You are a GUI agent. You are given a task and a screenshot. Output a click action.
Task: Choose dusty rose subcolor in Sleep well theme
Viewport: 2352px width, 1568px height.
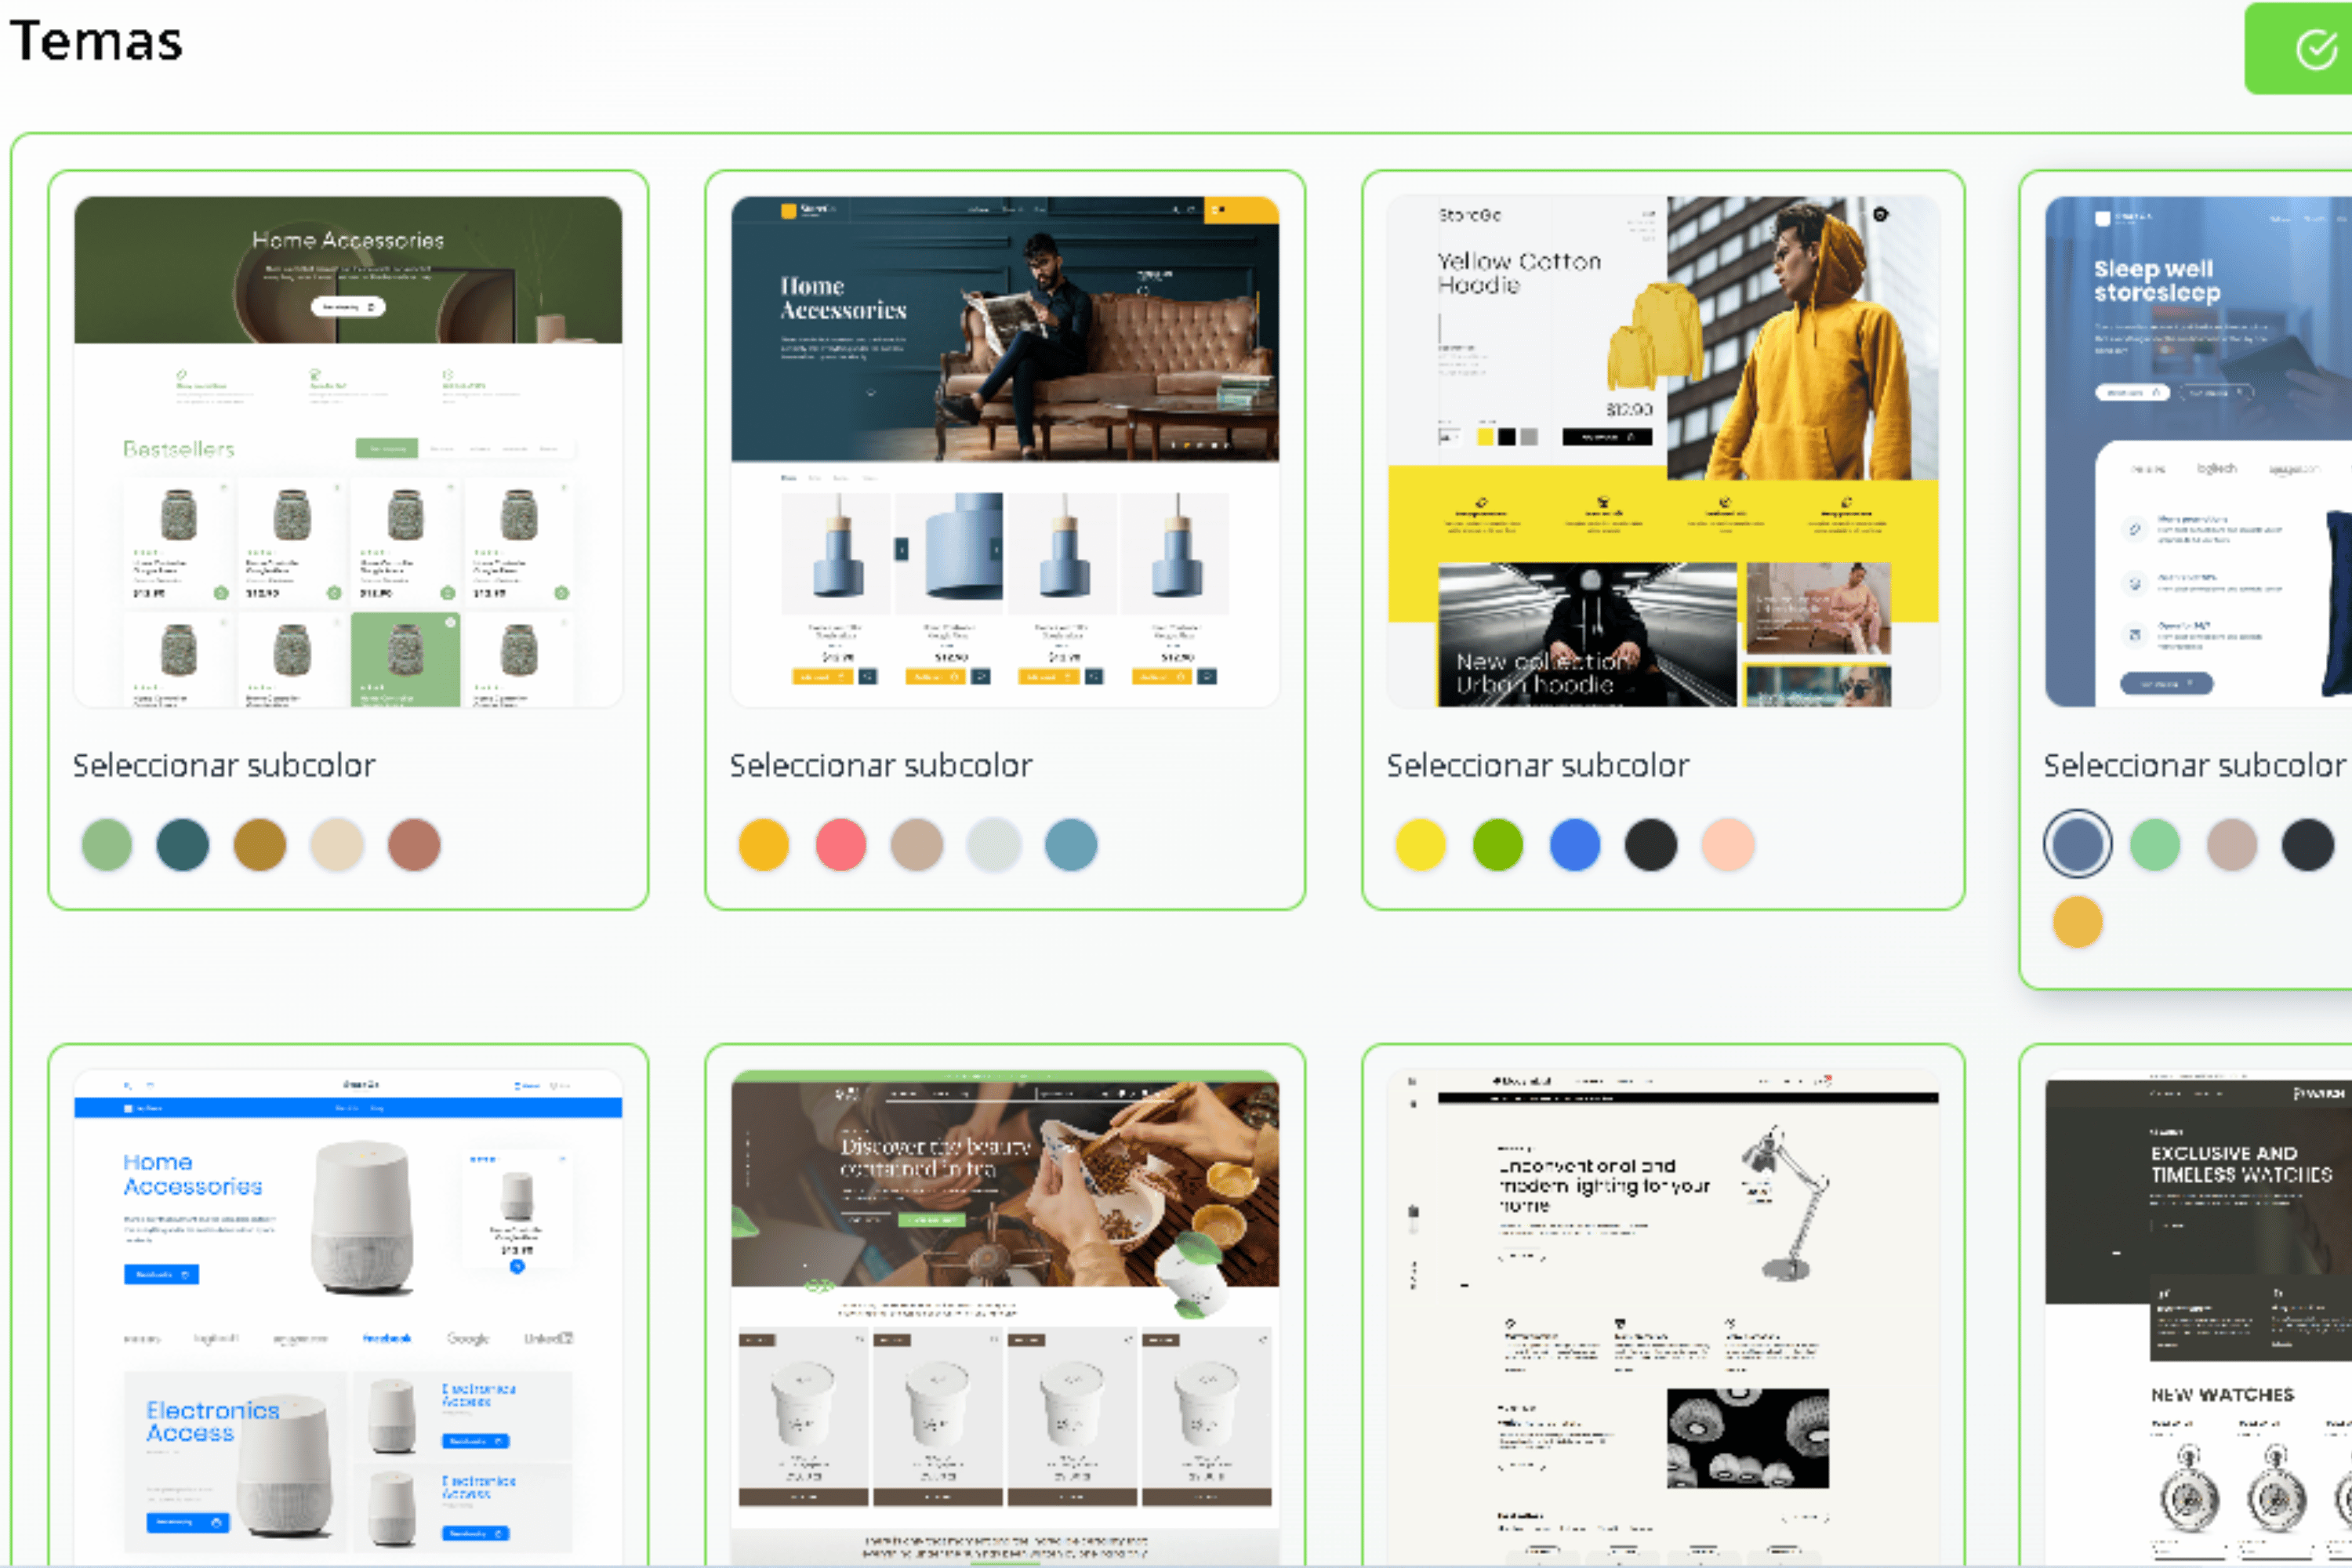coord(2232,845)
